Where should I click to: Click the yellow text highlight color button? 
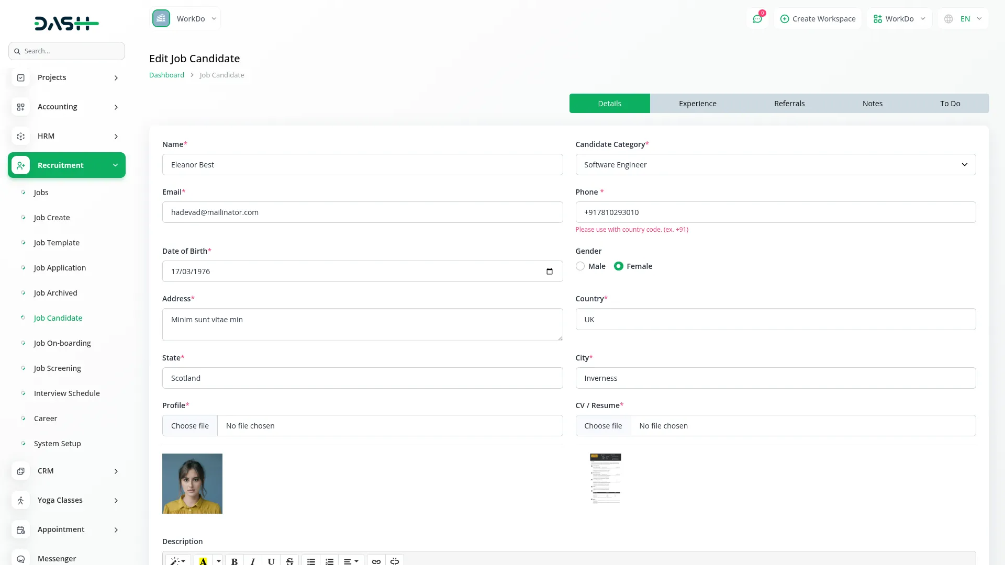coord(203,561)
